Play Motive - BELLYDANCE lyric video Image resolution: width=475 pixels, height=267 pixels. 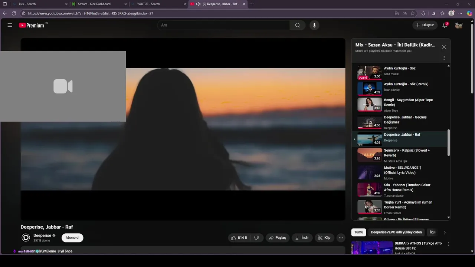pyautogui.click(x=400, y=172)
